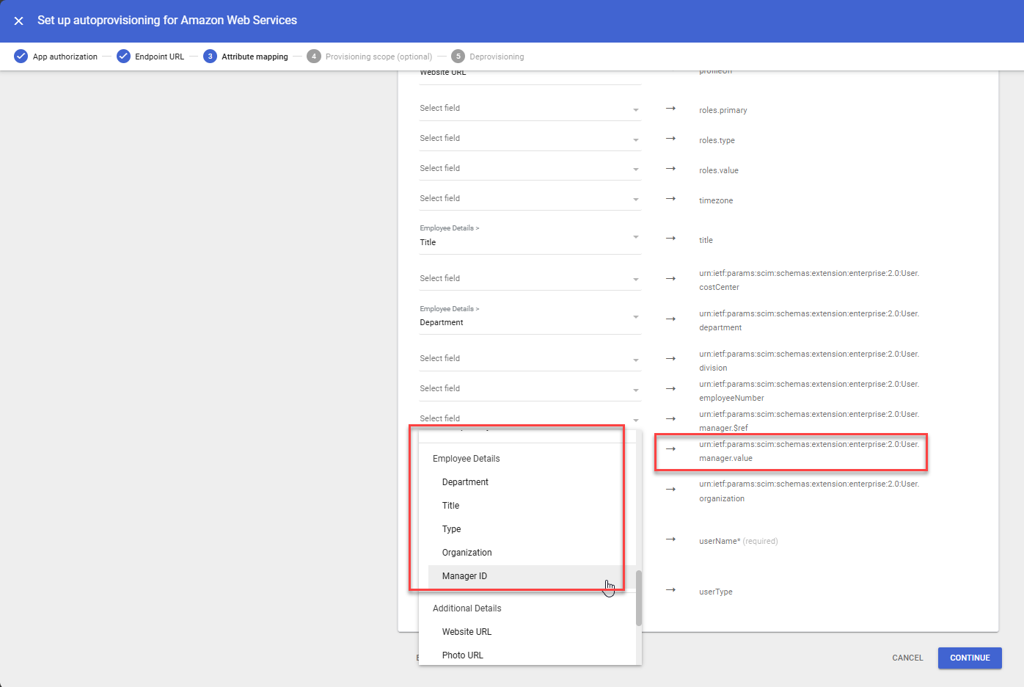1024x687 pixels.
Task: Click the arrow icon for manager.value
Action: tap(670, 449)
